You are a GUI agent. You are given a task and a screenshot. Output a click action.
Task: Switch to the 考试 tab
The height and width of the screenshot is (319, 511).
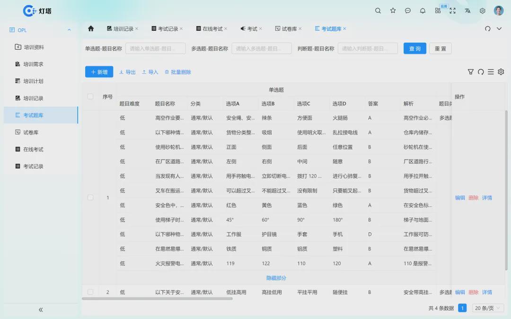(x=249, y=29)
